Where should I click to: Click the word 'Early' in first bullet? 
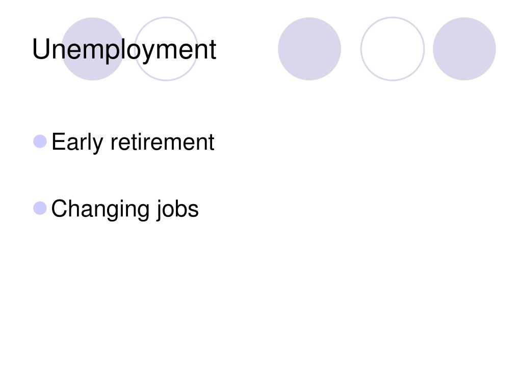tap(77, 143)
